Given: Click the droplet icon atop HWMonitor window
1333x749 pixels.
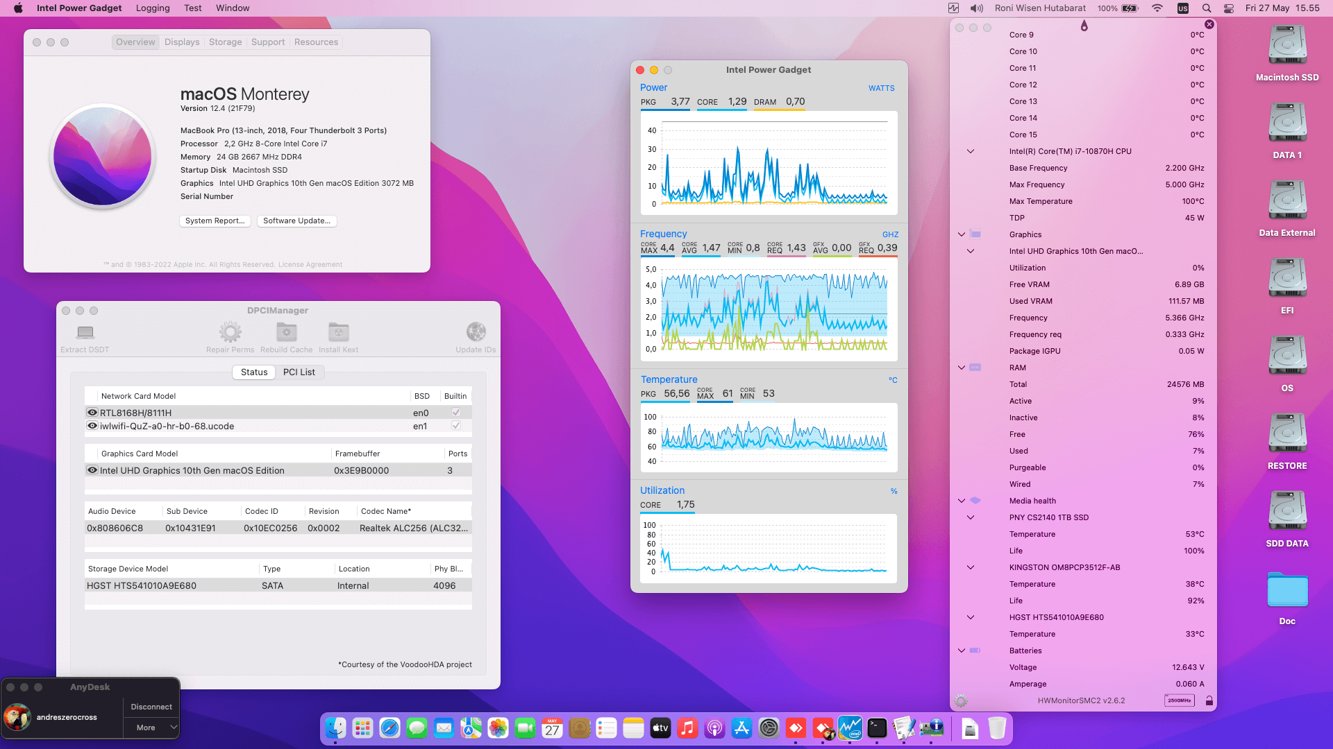Looking at the screenshot, I should pos(1084,26).
